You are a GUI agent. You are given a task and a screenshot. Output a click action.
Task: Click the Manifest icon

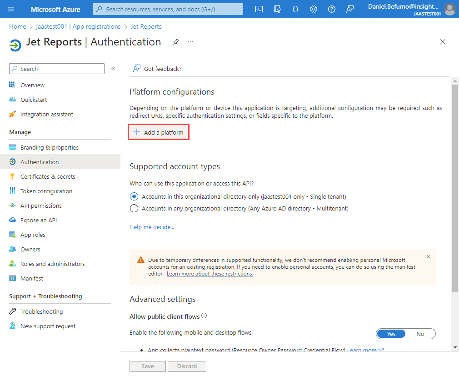tap(12, 278)
